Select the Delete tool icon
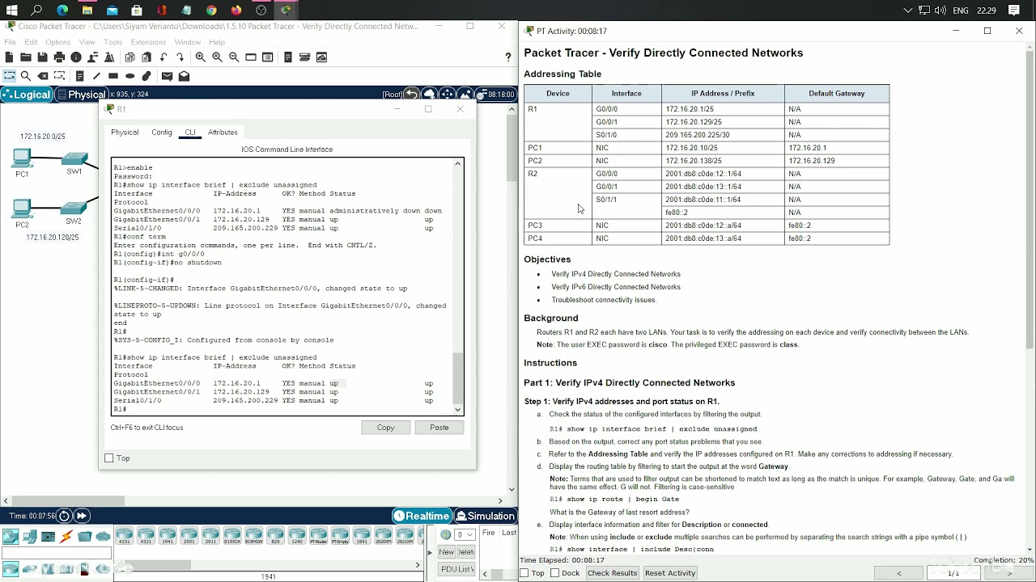Viewport: 1036px width, 582px height. click(43, 76)
